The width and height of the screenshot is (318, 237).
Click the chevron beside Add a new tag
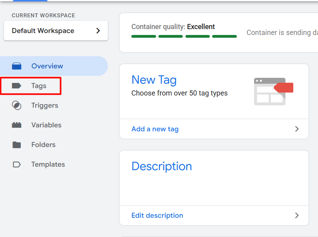pos(297,129)
